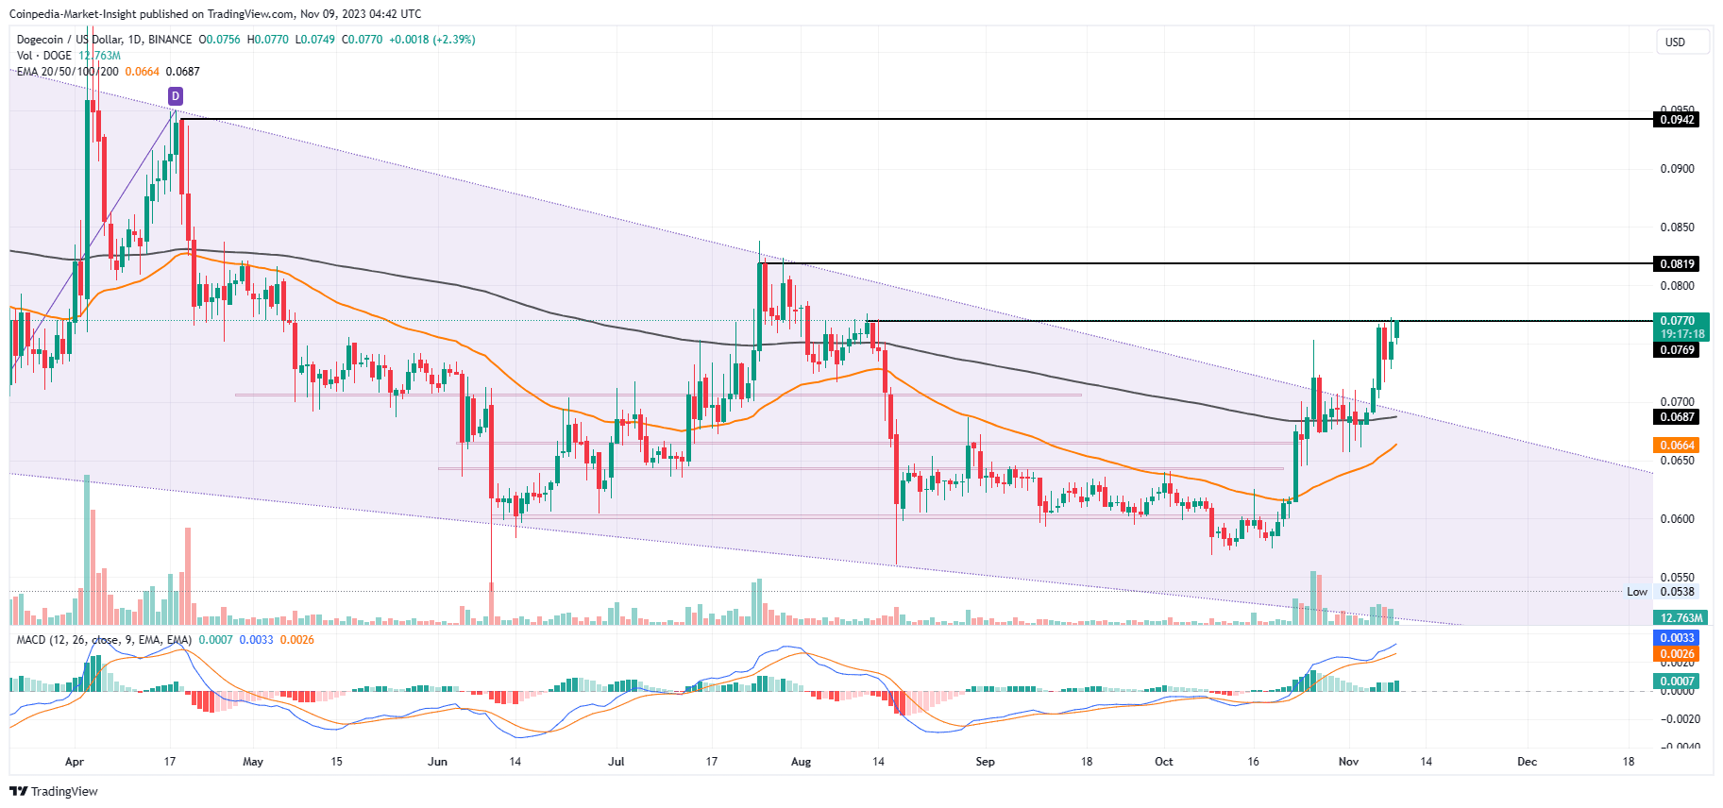
Task: Click the 12.763M volume axis label
Action: [1681, 618]
